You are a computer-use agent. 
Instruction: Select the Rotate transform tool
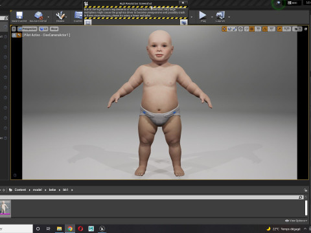(229, 28)
